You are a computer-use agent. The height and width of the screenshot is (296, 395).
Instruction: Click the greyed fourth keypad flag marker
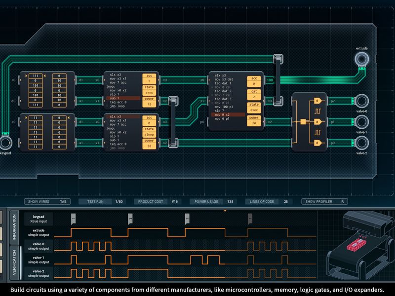pos(250,219)
